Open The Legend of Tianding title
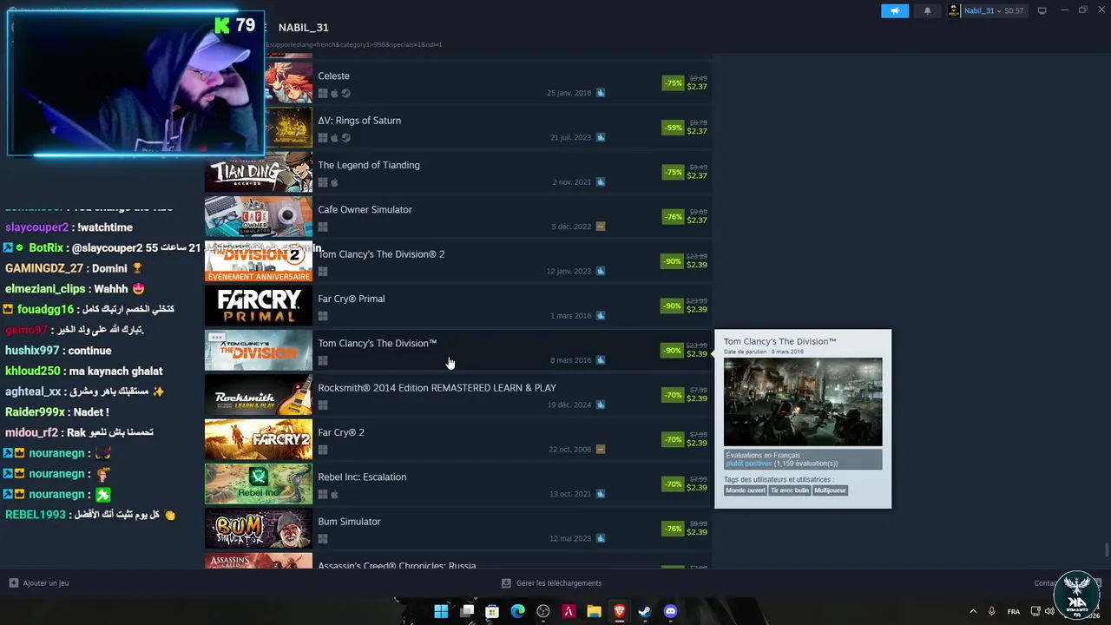1111x625 pixels. point(369,165)
